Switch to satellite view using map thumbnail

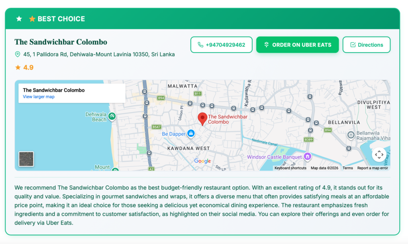(26, 159)
